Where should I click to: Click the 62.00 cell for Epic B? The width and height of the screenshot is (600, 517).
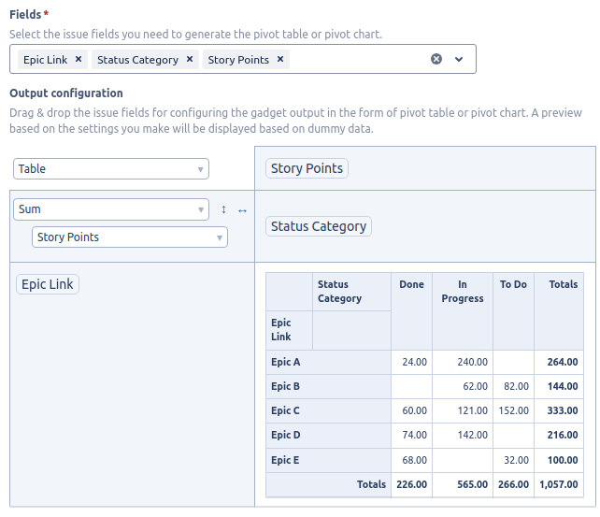tap(463, 386)
